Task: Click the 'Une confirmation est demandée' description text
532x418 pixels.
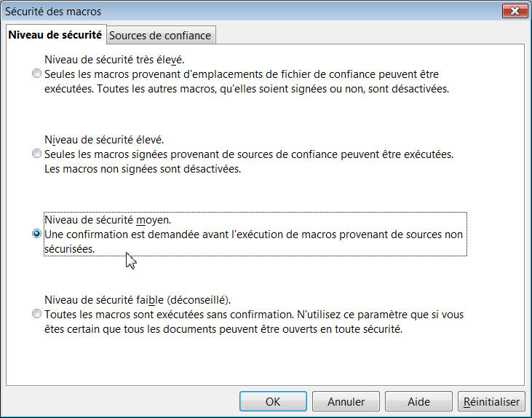Action: (x=253, y=234)
